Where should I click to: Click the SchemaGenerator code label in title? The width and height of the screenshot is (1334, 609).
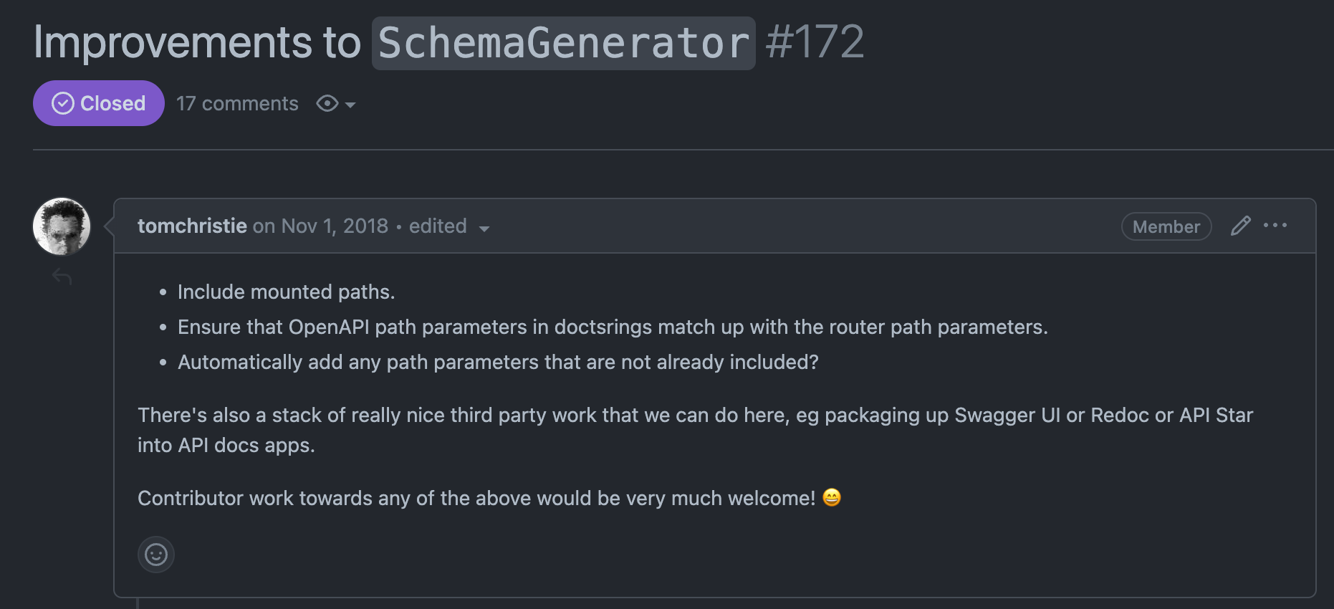click(563, 43)
